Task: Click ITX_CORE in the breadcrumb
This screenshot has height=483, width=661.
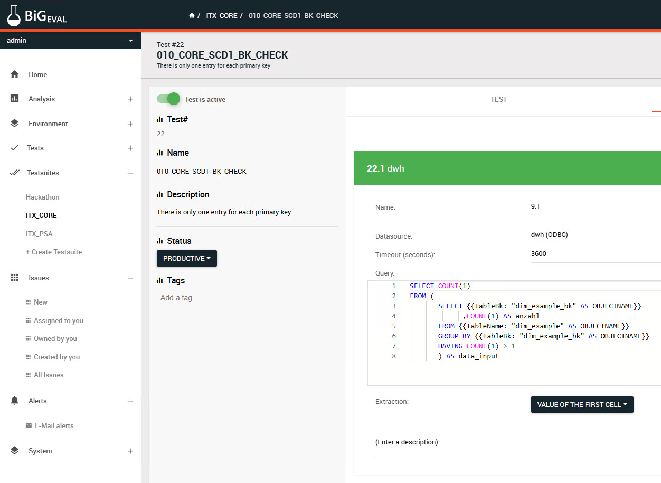Action: (221, 16)
